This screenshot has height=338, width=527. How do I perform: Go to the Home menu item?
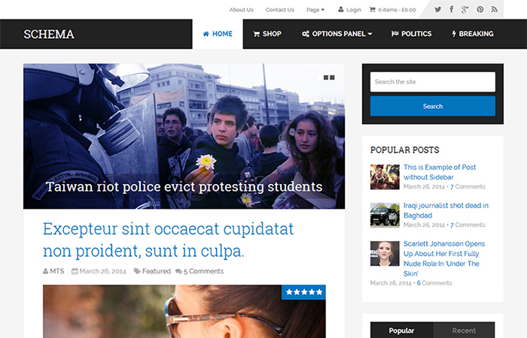coord(218,34)
